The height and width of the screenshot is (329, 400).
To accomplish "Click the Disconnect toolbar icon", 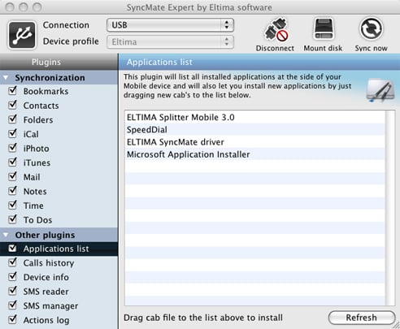I will pos(276,30).
